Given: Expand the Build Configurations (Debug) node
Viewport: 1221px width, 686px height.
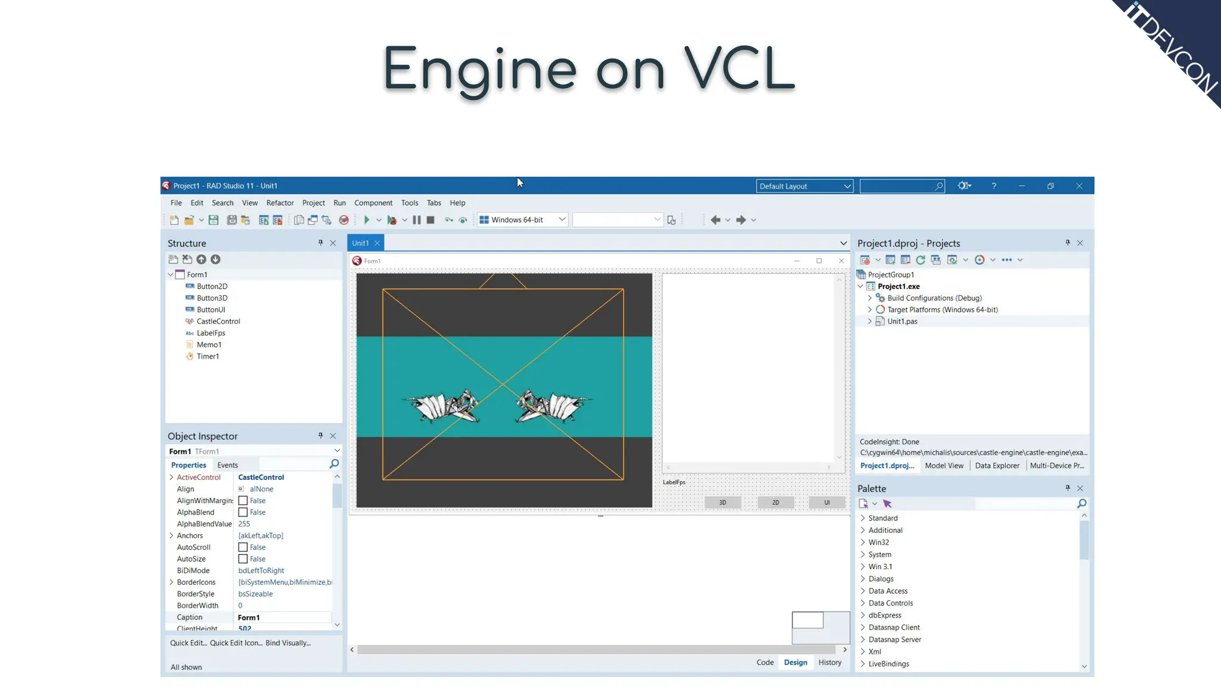Looking at the screenshot, I should pyautogui.click(x=870, y=298).
